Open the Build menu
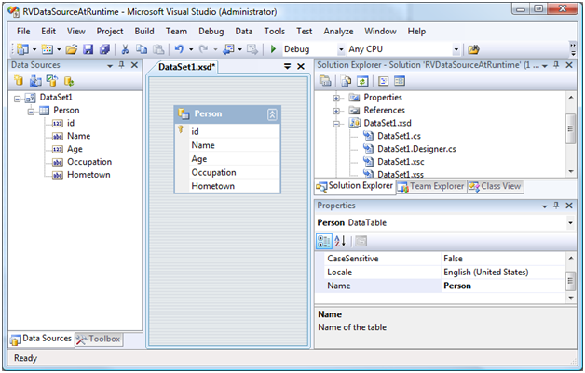Image resolution: width=585 pixels, height=373 pixels. [144, 32]
